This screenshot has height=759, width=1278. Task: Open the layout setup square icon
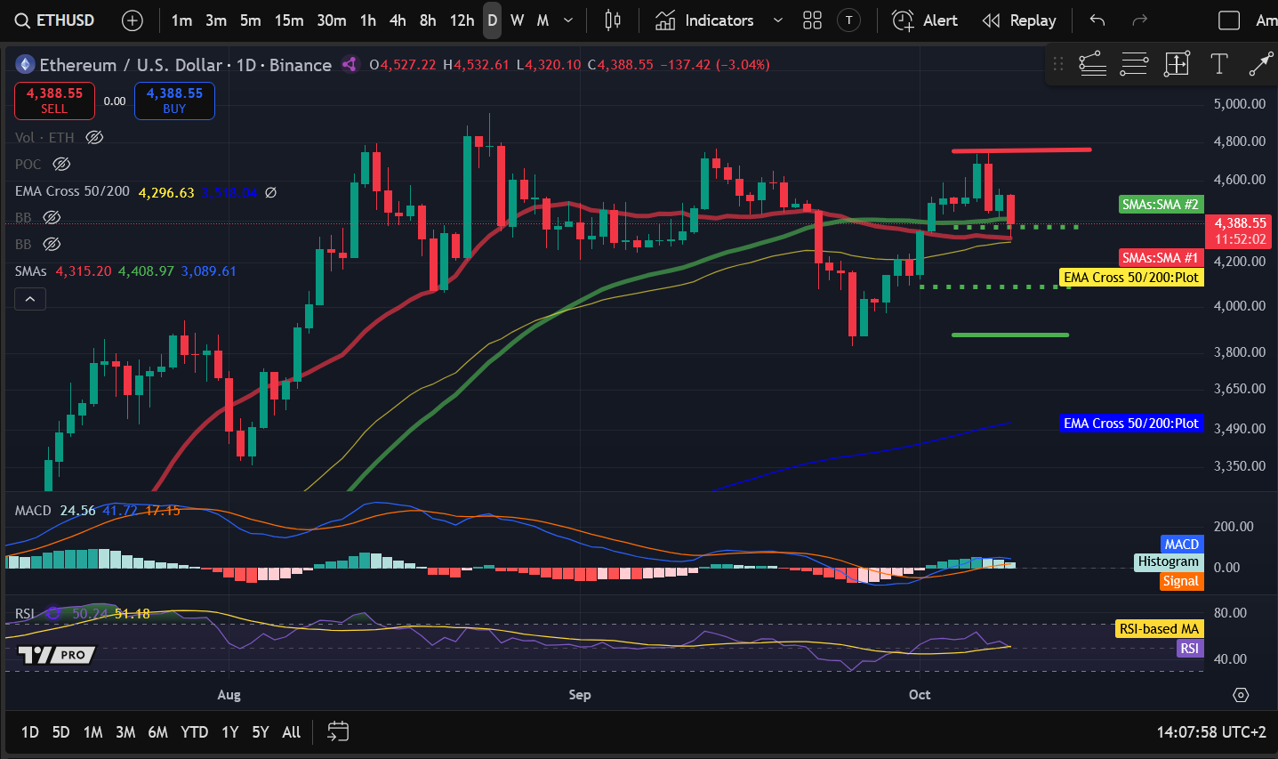point(1229,20)
